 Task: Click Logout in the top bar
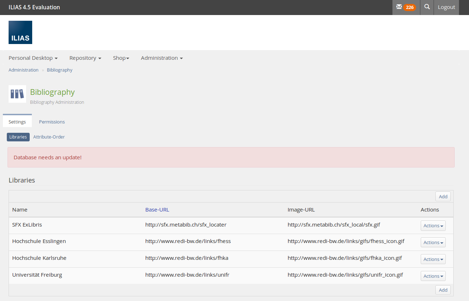coord(446,8)
